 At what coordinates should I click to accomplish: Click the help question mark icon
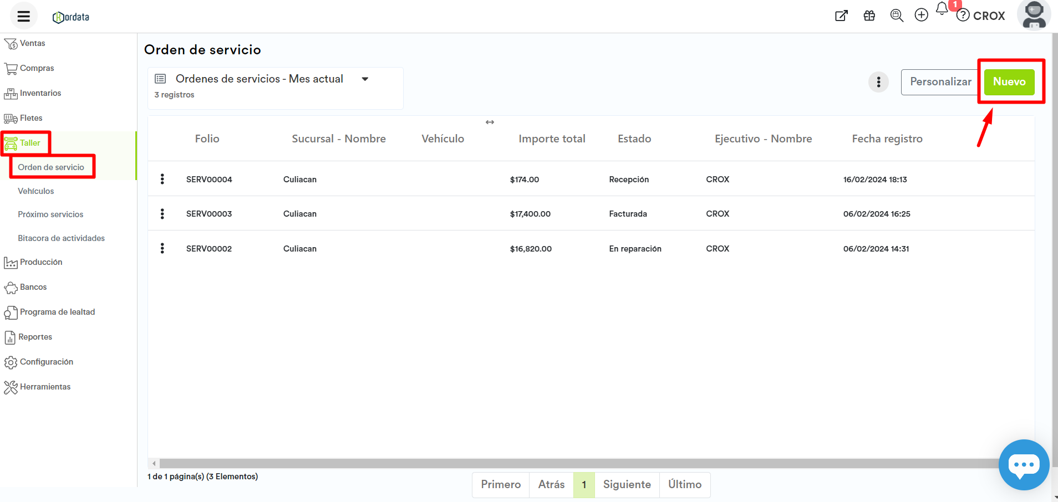(963, 16)
